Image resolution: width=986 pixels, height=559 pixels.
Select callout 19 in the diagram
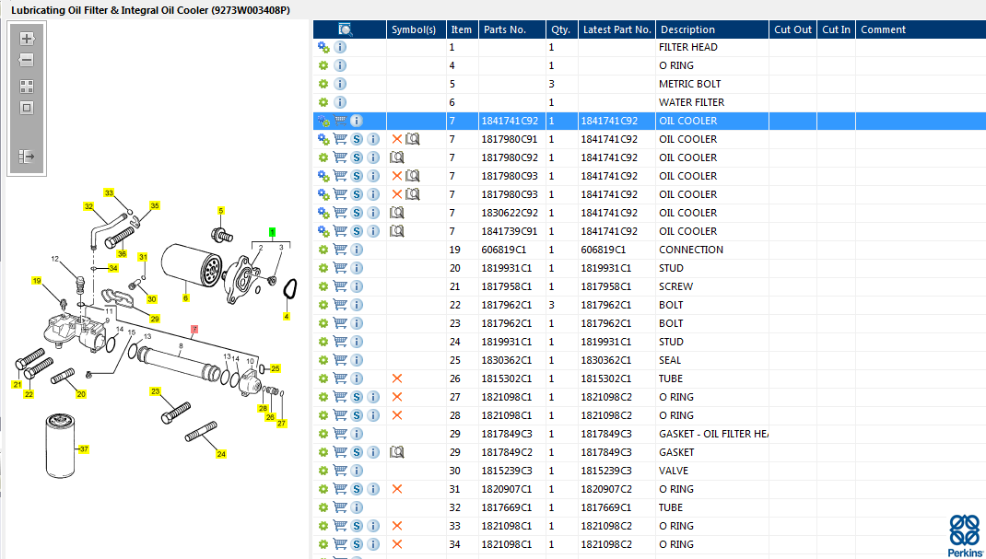click(37, 281)
